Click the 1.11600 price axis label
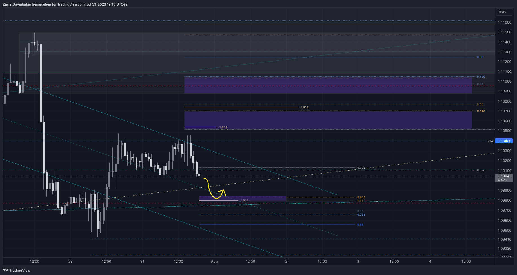The image size is (517, 275). click(x=504, y=22)
